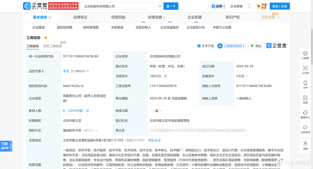Open 小程序 sidebar icon
The image size is (313, 169).
point(305,55)
